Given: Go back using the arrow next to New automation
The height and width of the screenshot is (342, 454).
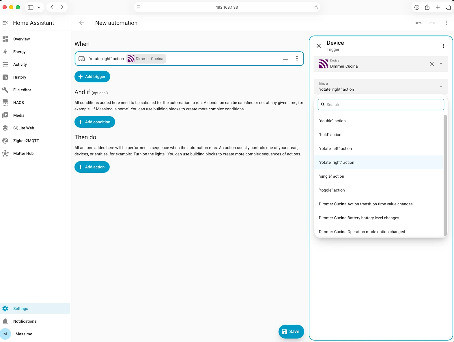Looking at the screenshot, I should coord(81,23).
